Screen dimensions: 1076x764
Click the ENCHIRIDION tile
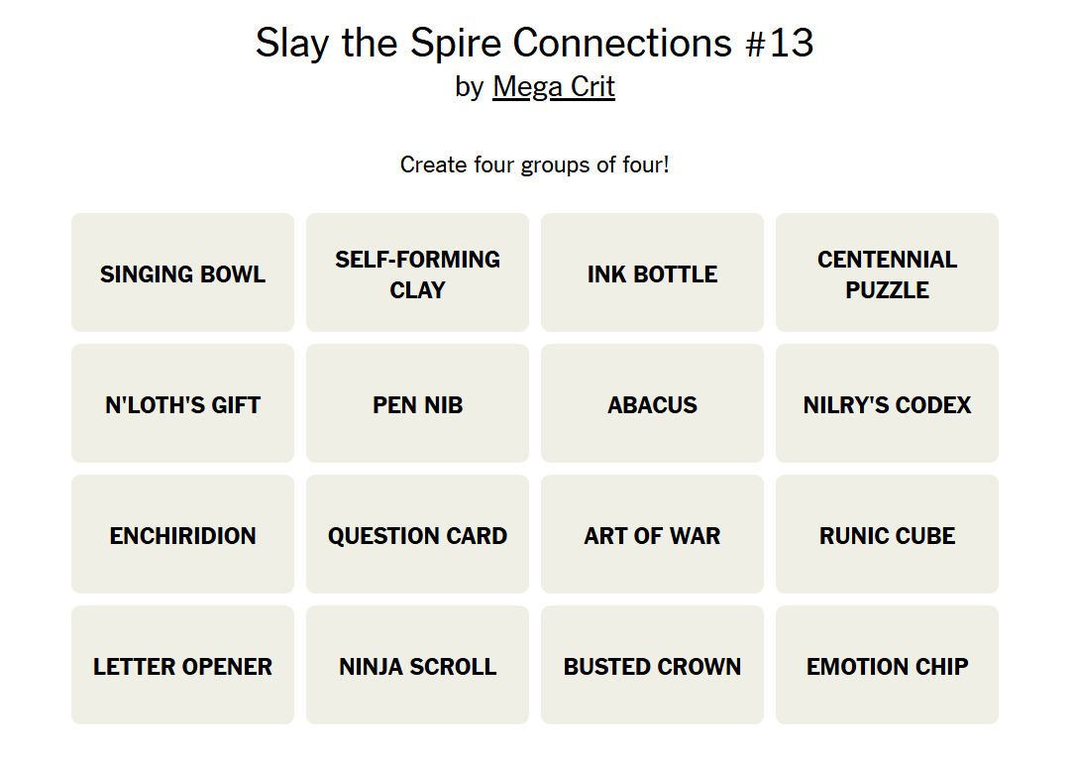(182, 534)
